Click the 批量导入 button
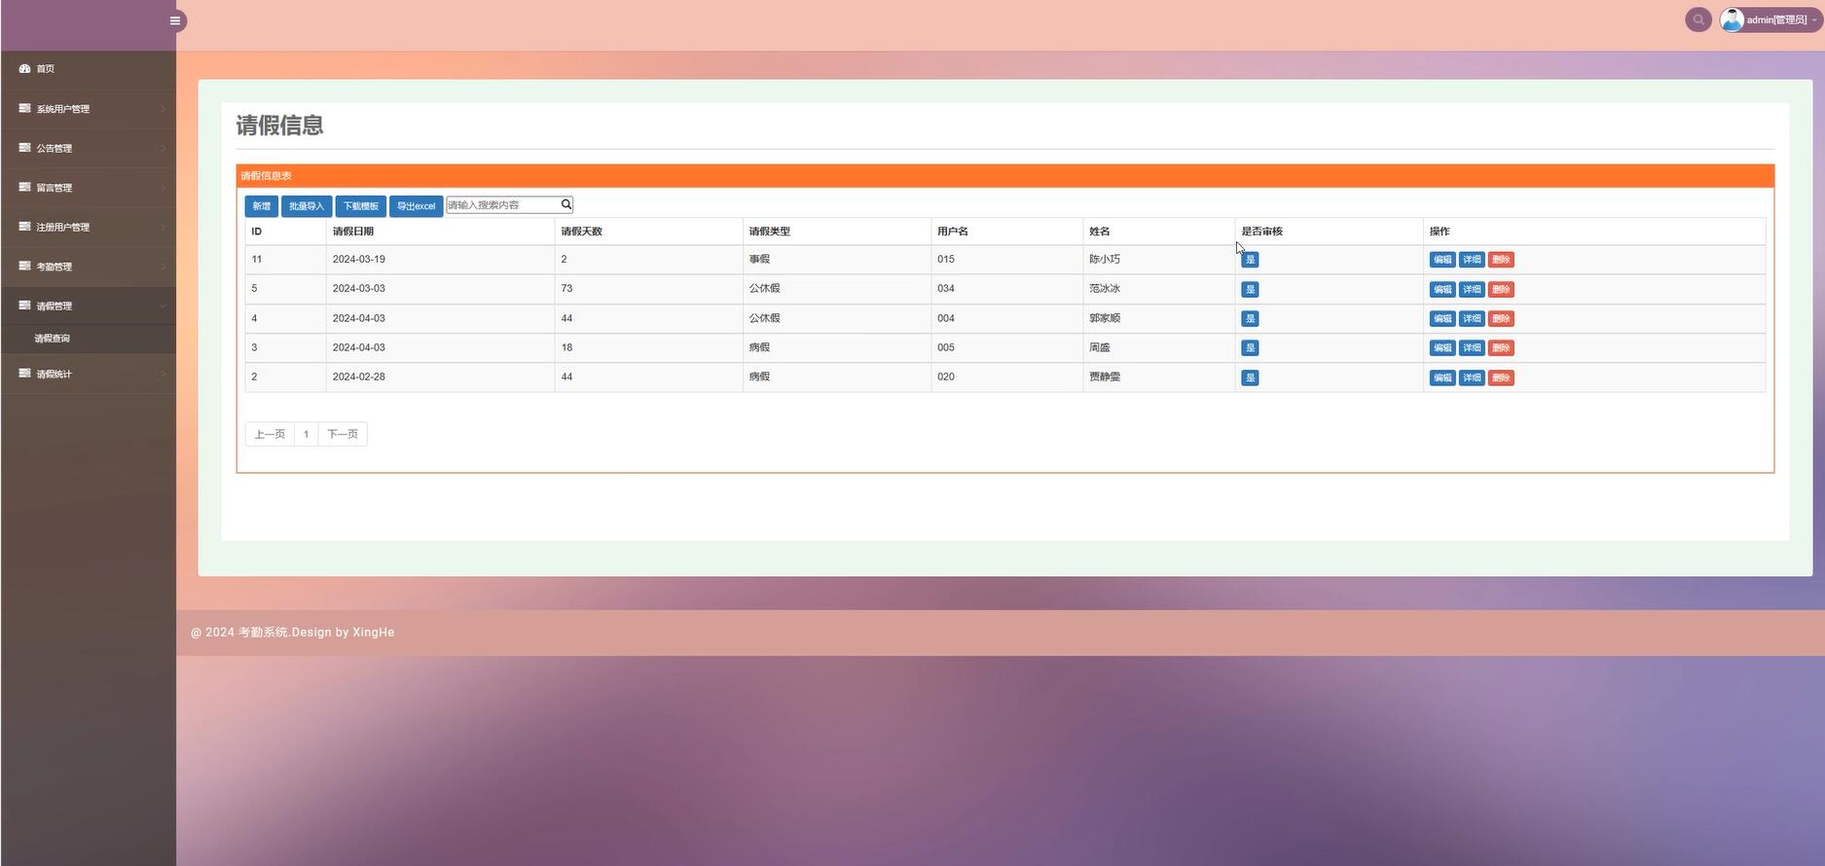This screenshot has width=1825, height=866. (x=307, y=206)
